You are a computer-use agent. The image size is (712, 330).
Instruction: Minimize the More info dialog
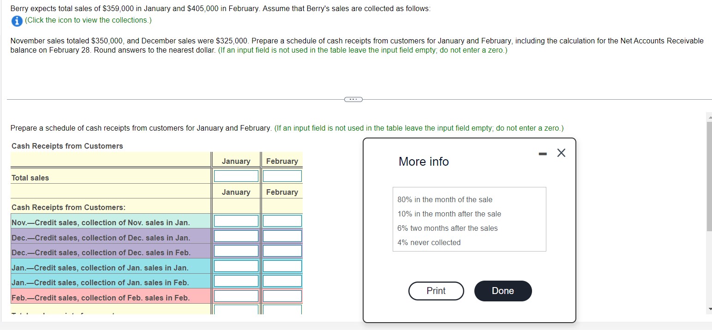click(x=542, y=153)
